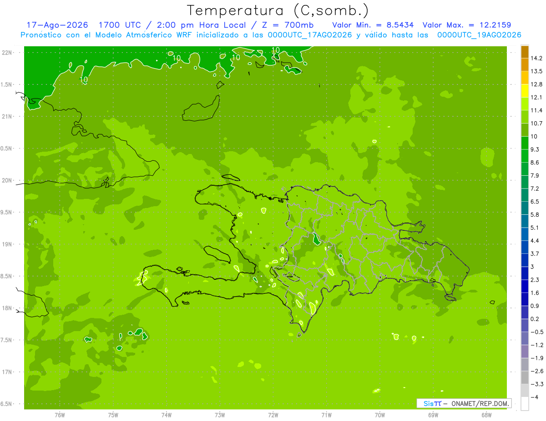Click the 22N latitude axis label
546x421 pixels.
[7, 52]
